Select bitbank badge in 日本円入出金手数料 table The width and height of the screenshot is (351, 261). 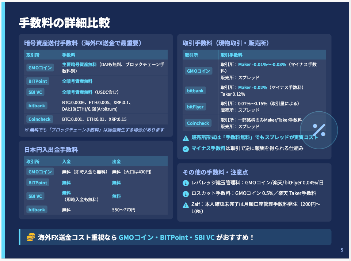point(37,210)
